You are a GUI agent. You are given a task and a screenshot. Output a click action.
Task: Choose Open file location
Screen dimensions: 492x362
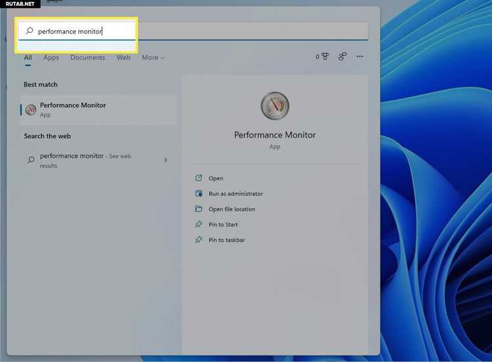[x=232, y=209]
